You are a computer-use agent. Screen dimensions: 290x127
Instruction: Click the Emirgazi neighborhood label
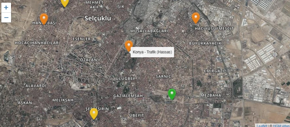click(214, 71)
